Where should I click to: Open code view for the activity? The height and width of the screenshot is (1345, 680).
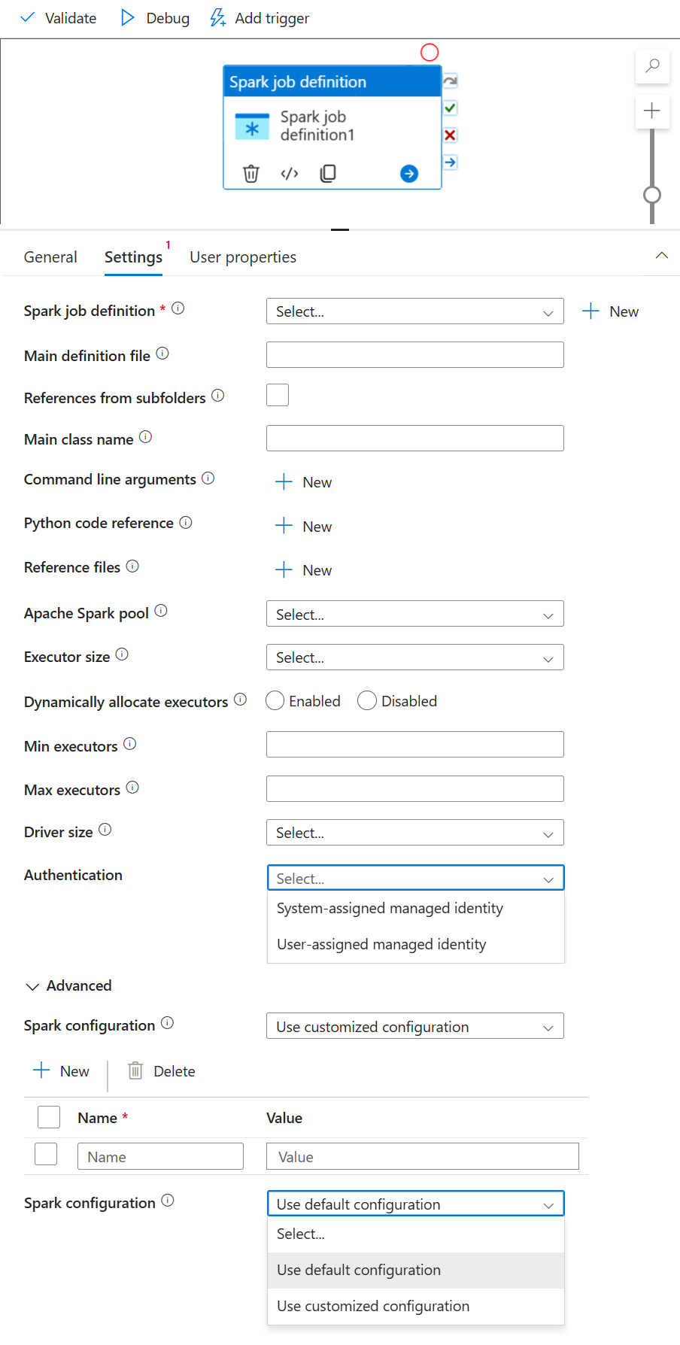pos(289,174)
